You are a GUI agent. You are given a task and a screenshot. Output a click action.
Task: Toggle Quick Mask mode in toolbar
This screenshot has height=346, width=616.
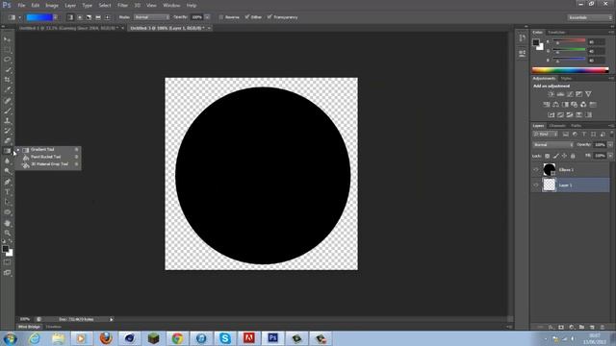[7, 262]
